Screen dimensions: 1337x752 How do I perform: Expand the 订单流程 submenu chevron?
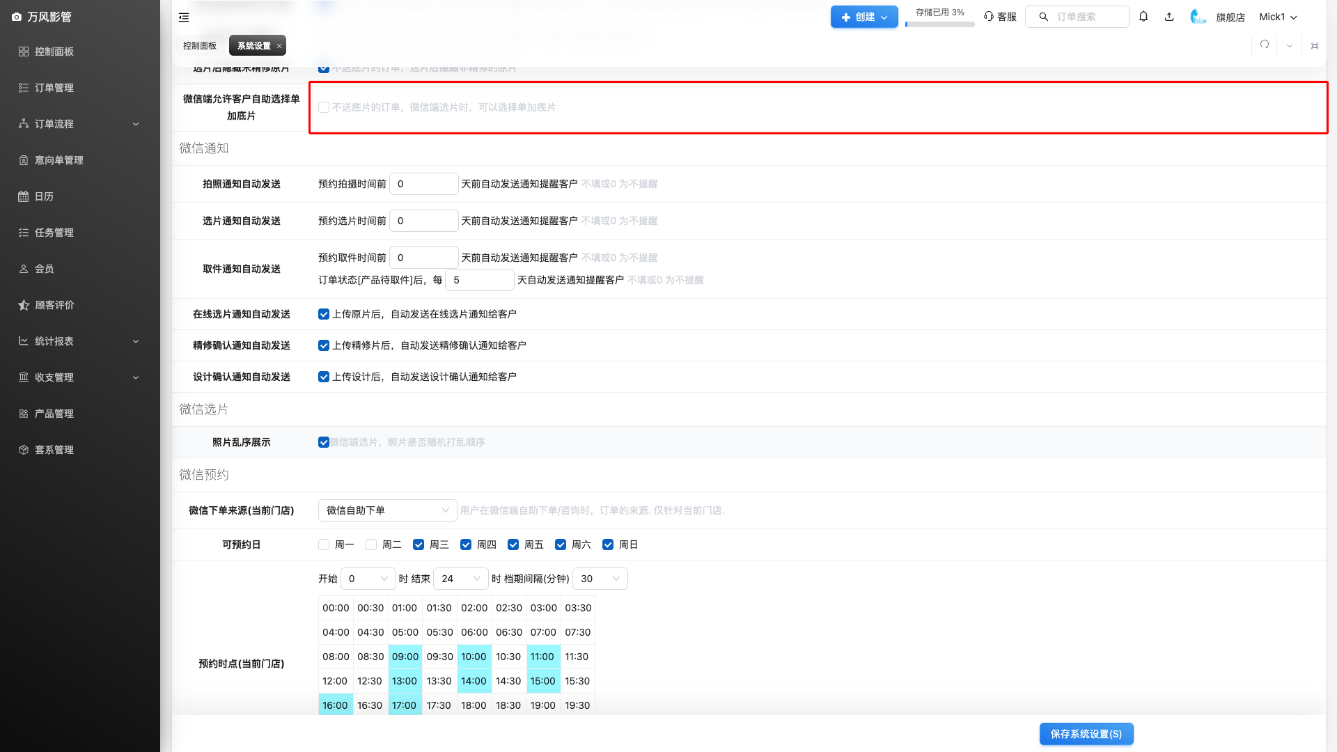tap(136, 124)
